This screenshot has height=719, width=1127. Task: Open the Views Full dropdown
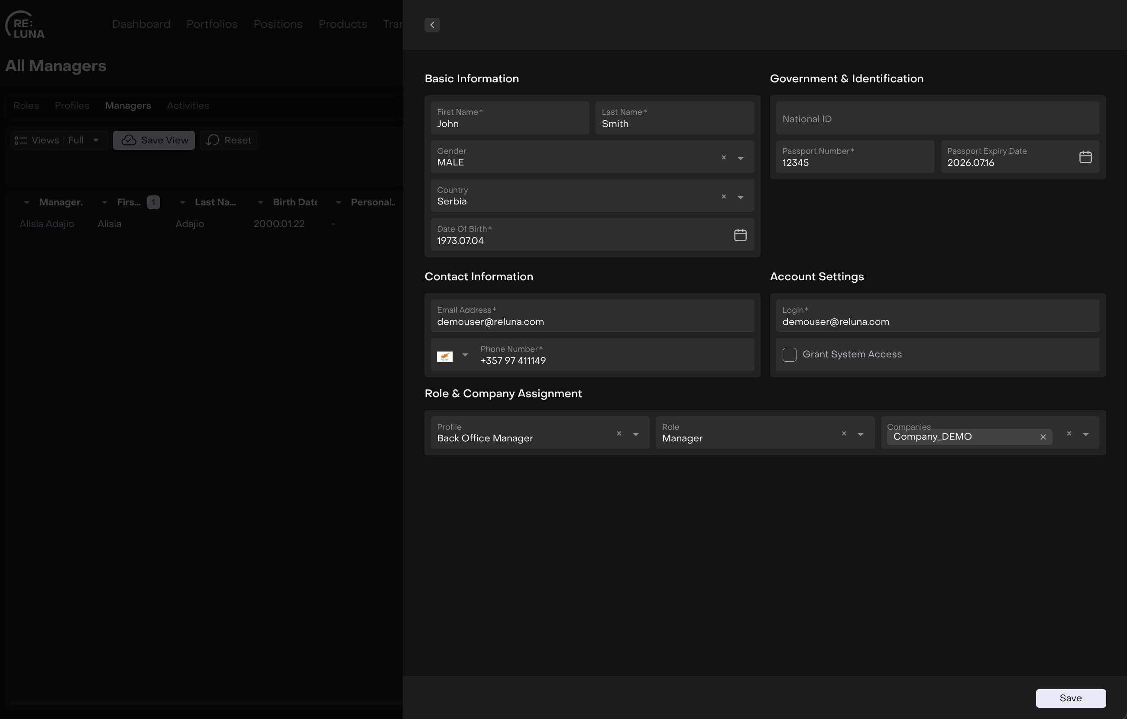(x=59, y=140)
